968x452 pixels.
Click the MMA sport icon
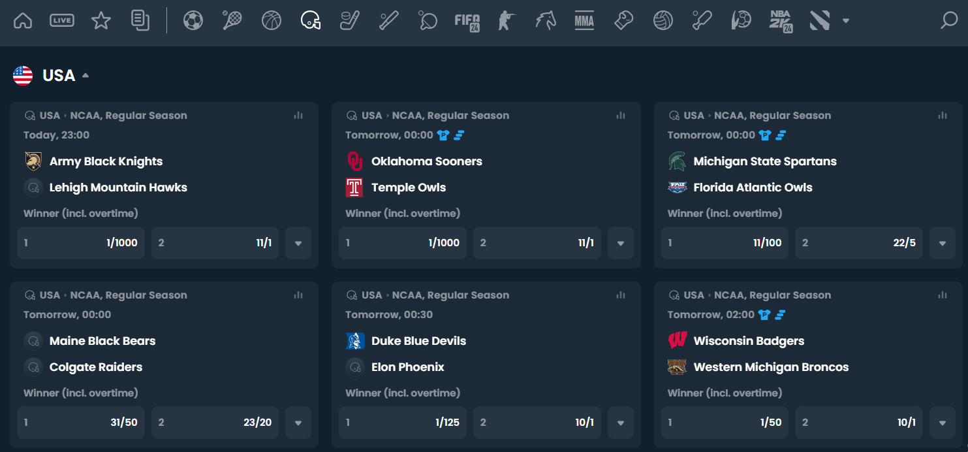point(584,20)
